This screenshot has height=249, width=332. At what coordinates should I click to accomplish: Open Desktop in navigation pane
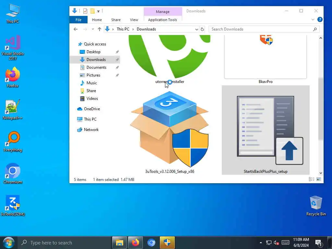pyautogui.click(x=93, y=52)
